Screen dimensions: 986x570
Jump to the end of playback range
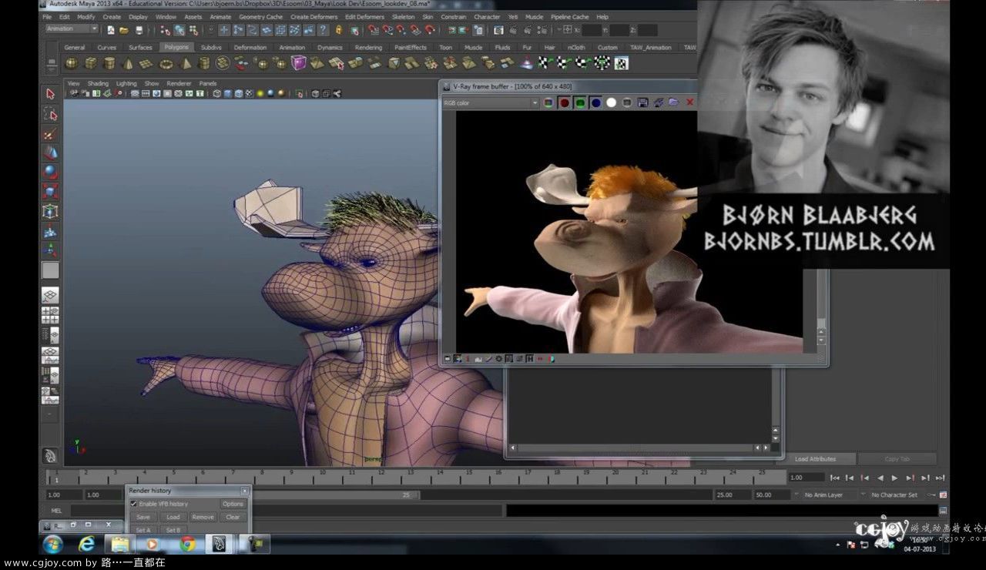[x=939, y=478]
